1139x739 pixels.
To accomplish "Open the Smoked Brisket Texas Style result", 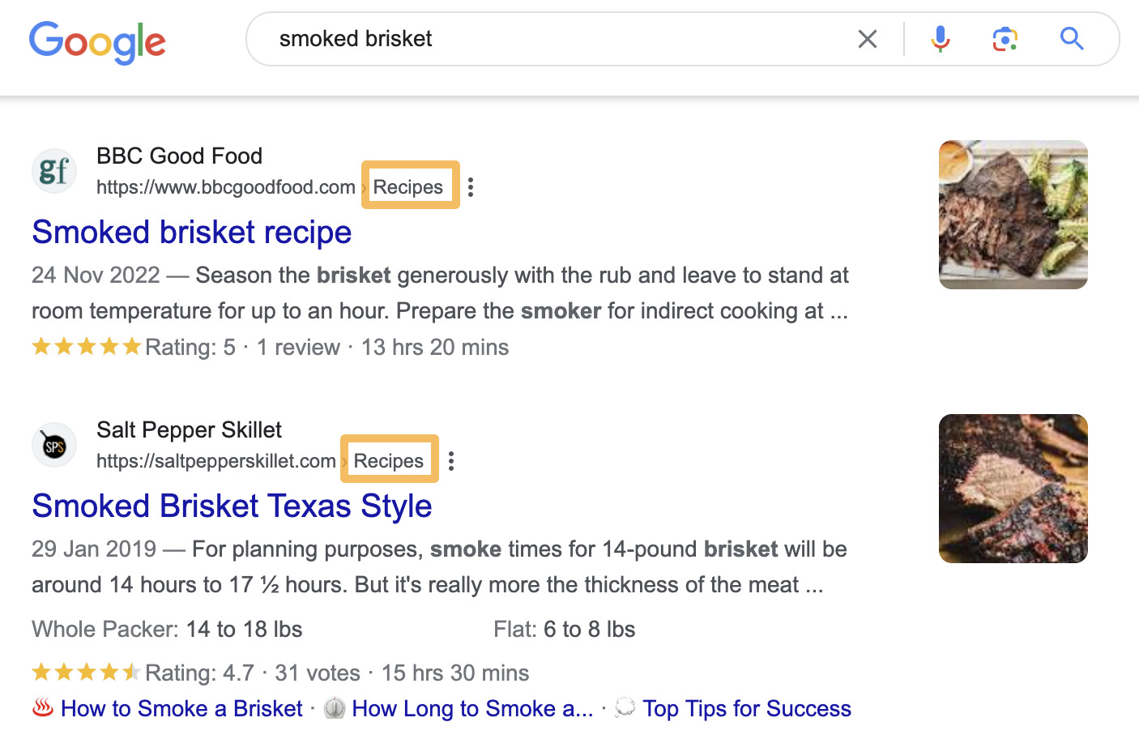I will point(231,506).
